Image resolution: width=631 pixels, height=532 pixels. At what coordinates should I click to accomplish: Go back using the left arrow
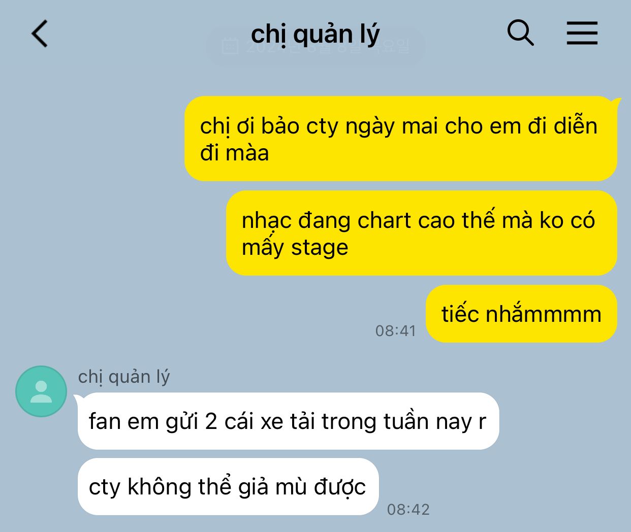tap(40, 34)
